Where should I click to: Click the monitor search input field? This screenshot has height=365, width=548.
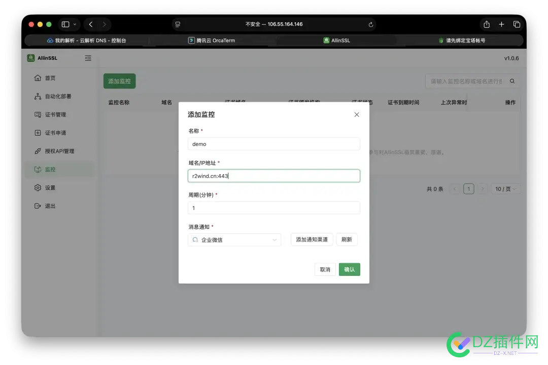pyautogui.click(x=466, y=81)
